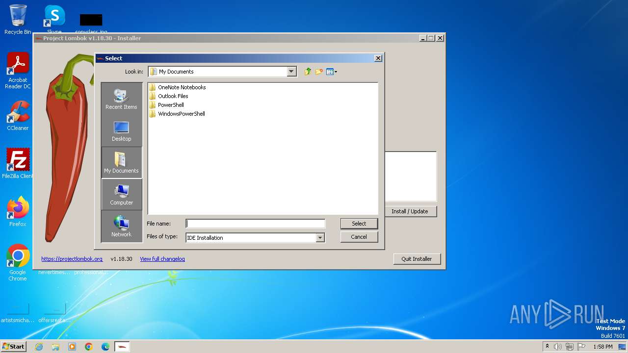Open Internet Explorer from taskbar
This screenshot has height=353, width=628.
tap(39, 347)
